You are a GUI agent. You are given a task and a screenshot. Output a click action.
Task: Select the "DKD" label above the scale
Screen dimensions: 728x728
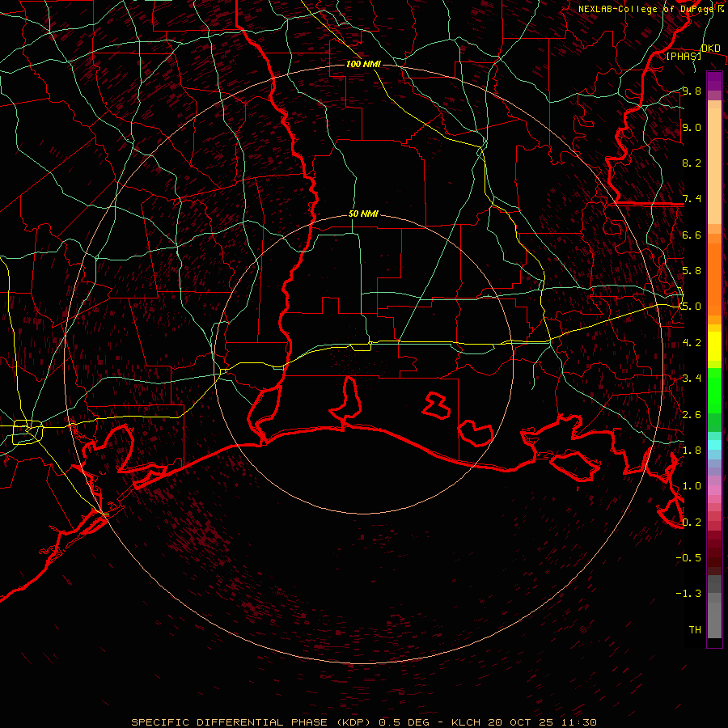click(x=711, y=48)
